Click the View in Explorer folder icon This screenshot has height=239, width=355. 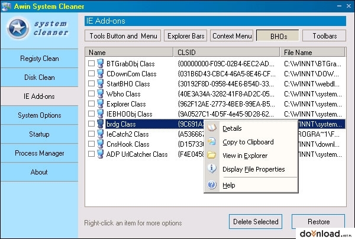[212, 155]
